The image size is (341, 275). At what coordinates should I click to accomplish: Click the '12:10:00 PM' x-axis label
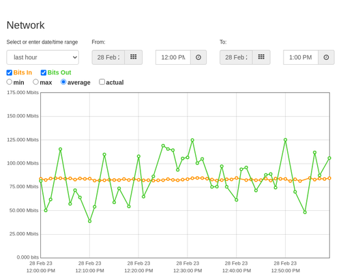tap(89, 271)
